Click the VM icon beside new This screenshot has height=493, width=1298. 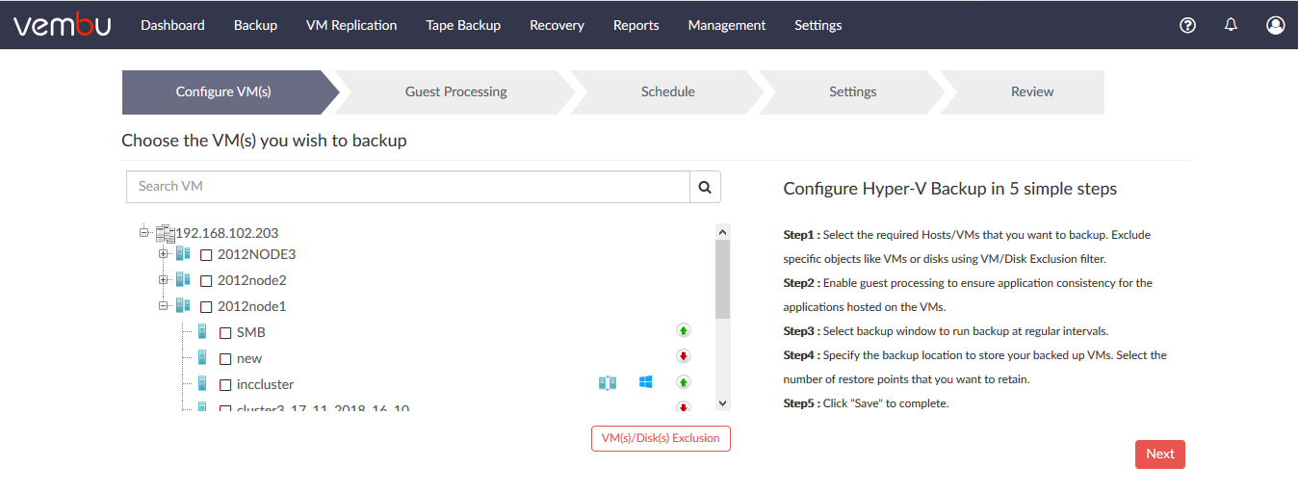click(x=202, y=357)
